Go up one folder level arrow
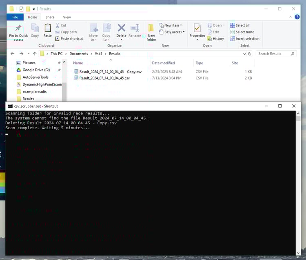 pyautogui.click(x=35, y=54)
